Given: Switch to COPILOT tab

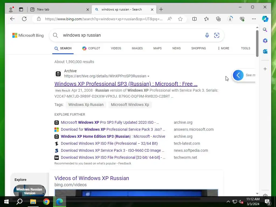Looking at the screenshot, I should tap(91, 48).
